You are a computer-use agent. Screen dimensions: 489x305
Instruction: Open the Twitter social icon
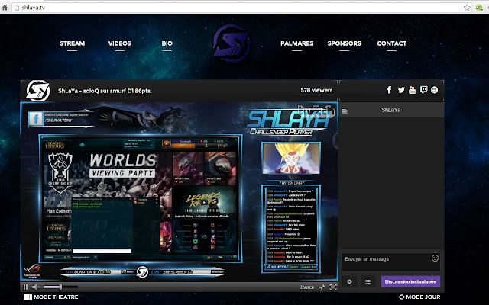tap(400, 90)
